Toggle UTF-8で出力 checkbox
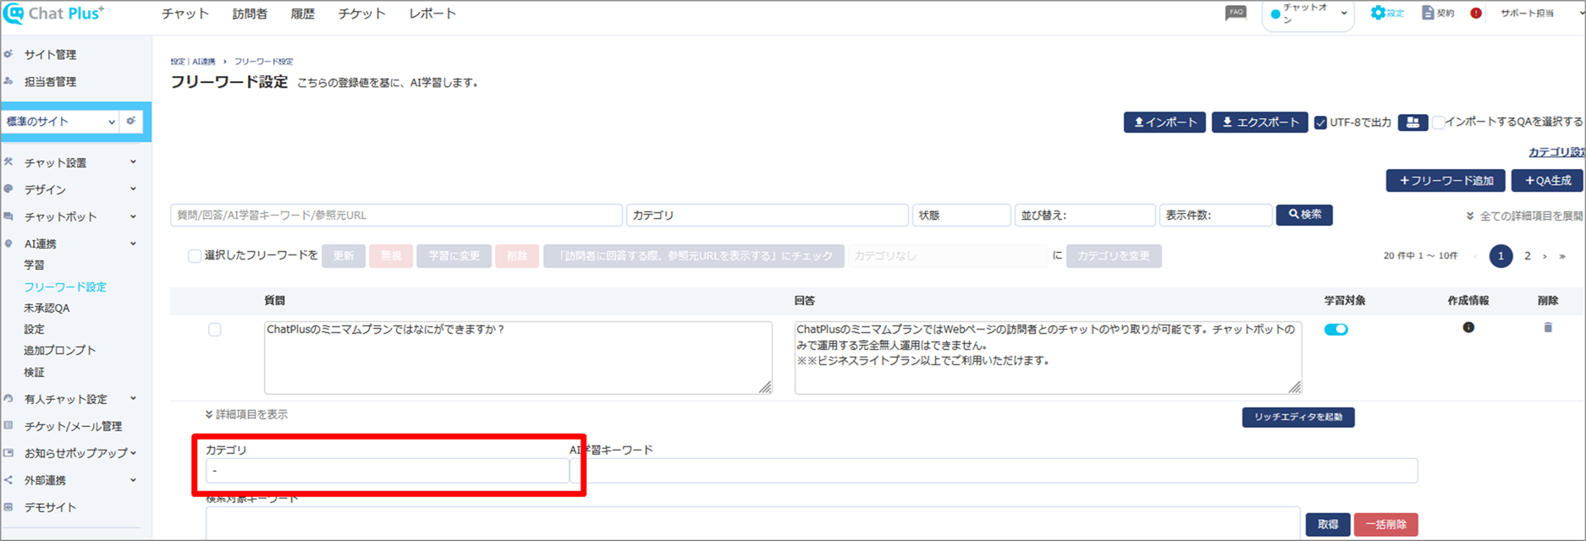This screenshot has height=541, width=1586. 1320,123
